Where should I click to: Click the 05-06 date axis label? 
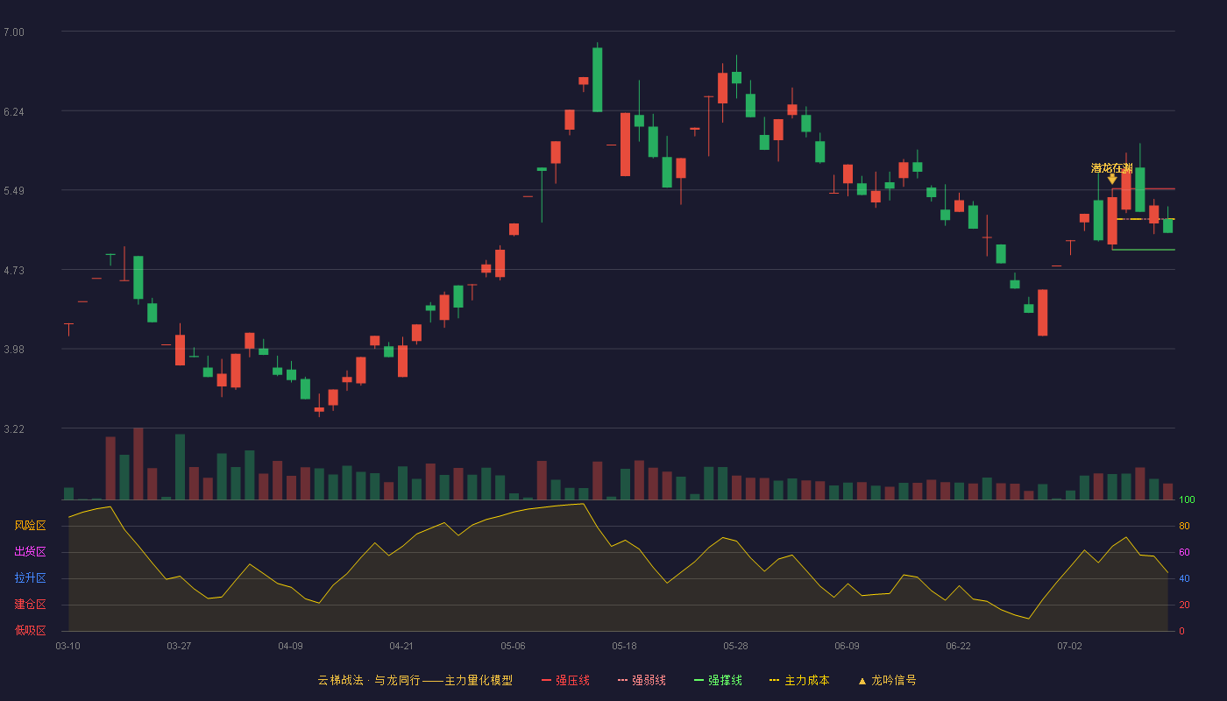[x=513, y=646]
